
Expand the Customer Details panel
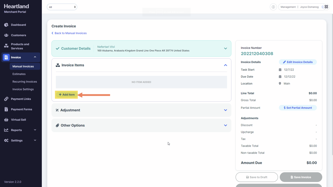pyautogui.click(x=225, y=48)
